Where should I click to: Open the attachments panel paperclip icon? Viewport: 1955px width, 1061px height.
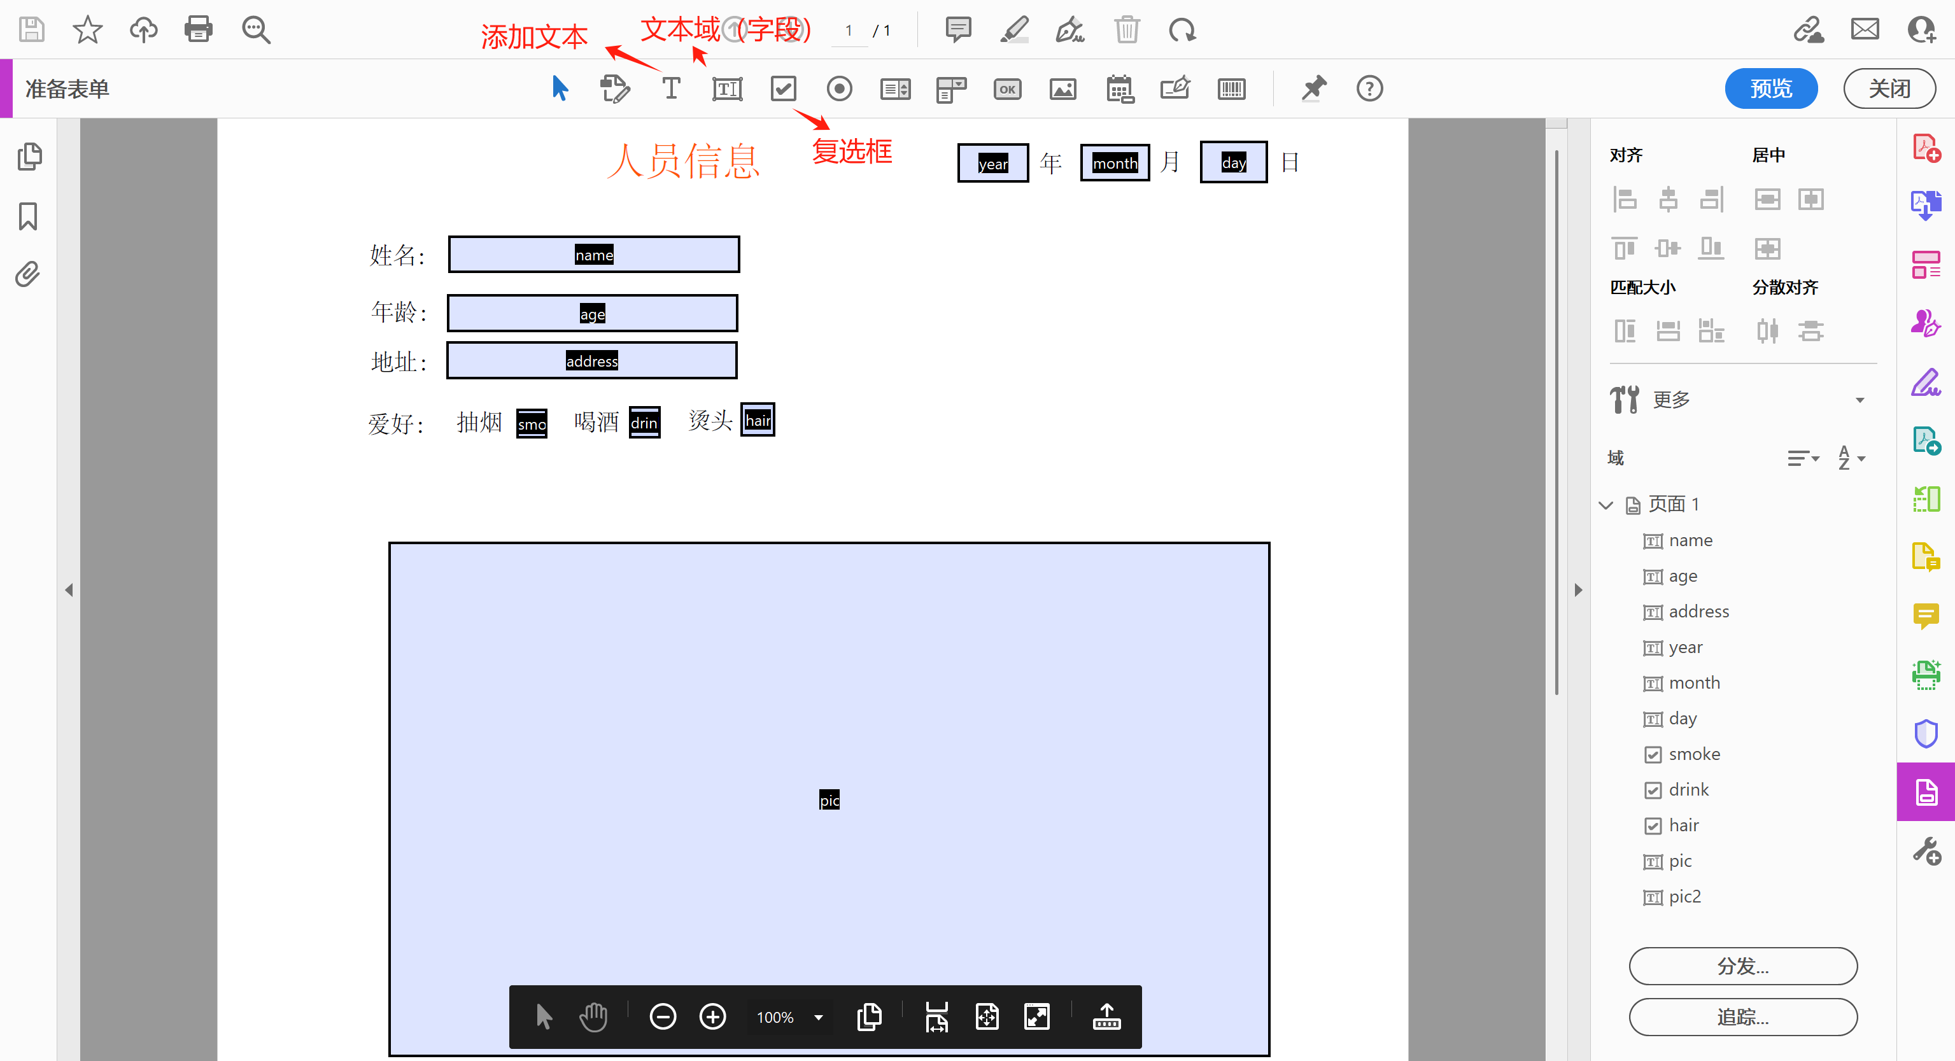click(x=28, y=274)
